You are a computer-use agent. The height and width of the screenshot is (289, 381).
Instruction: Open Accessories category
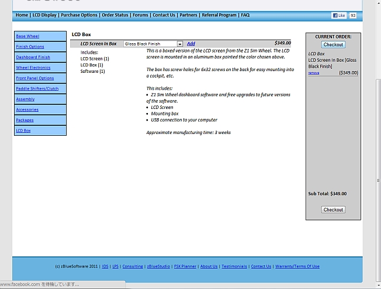27,110
